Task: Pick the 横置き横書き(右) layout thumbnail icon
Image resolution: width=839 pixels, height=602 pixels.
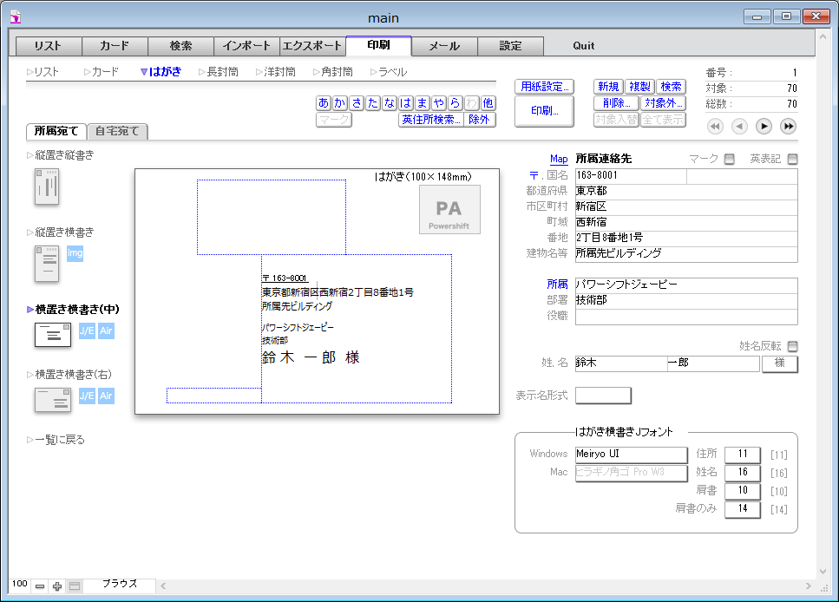Action: click(x=52, y=399)
